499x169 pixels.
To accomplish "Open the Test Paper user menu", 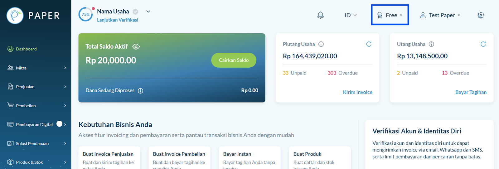I will pos(440,15).
